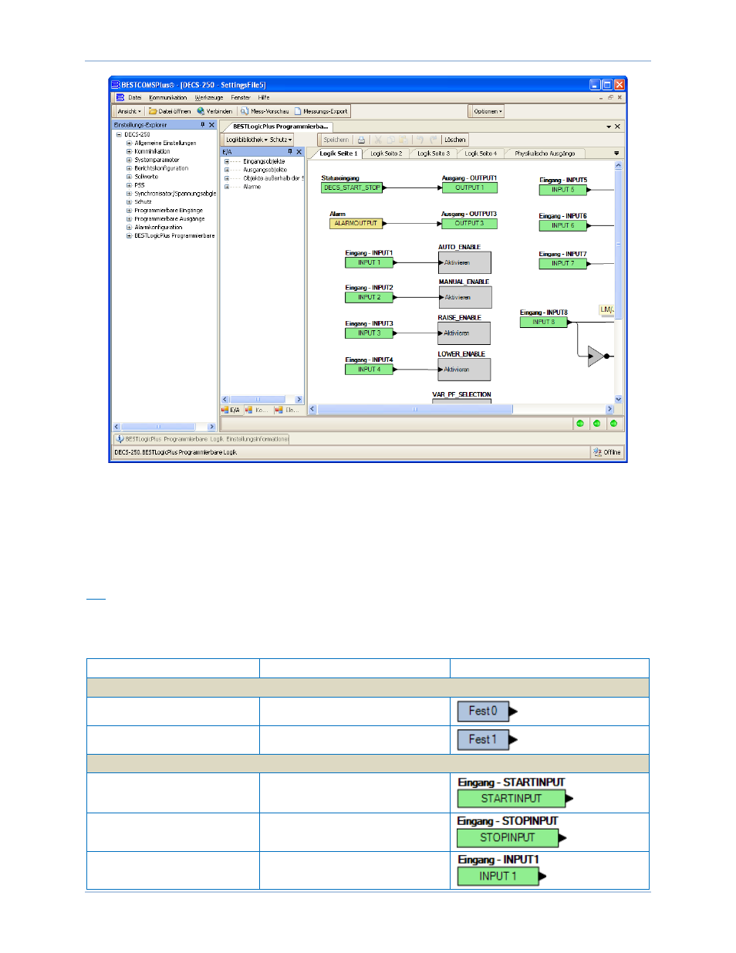Pin the Einstellungs-Explorer panel
The image size is (736, 953).
click(x=203, y=125)
